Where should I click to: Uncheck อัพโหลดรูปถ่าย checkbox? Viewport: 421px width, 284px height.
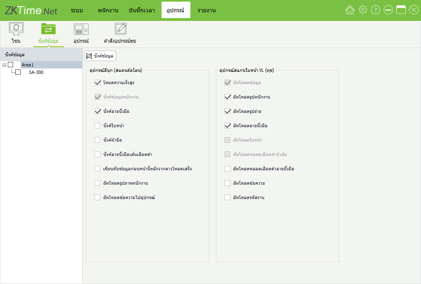coord(227,111)
